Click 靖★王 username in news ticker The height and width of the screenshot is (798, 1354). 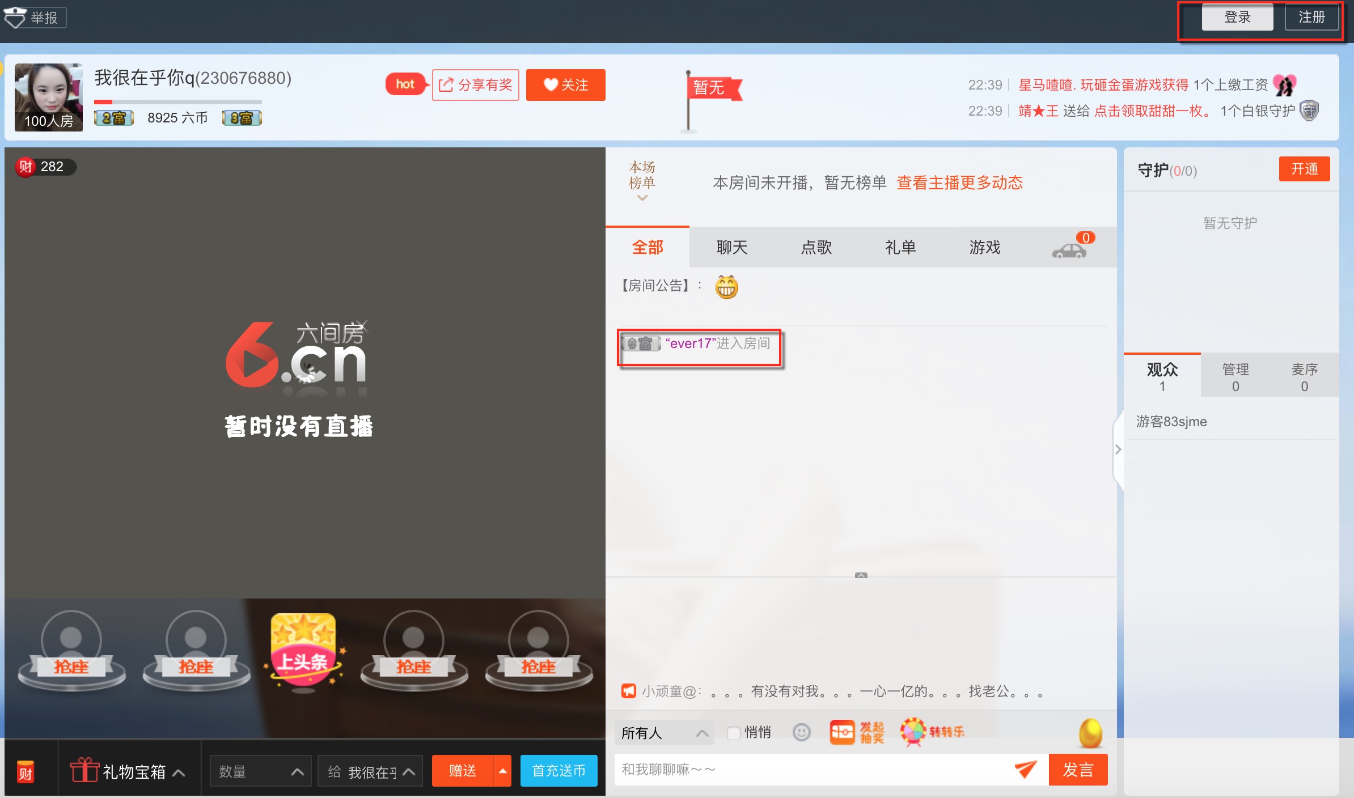pyautogui.click(x=1038, y=111)
